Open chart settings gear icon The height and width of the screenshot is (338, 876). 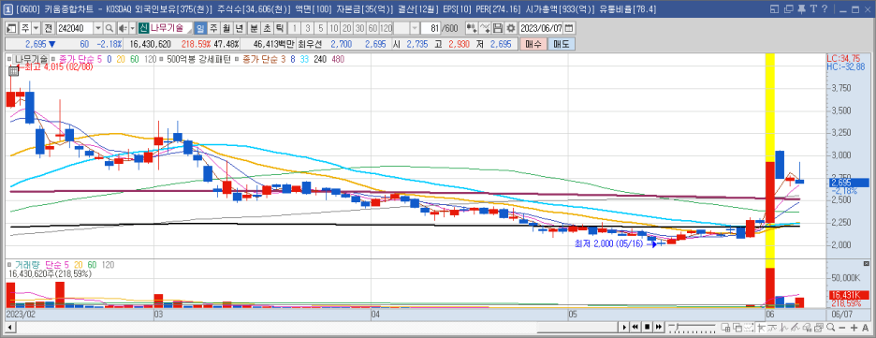pyautogui.click(x=511, y=28)
